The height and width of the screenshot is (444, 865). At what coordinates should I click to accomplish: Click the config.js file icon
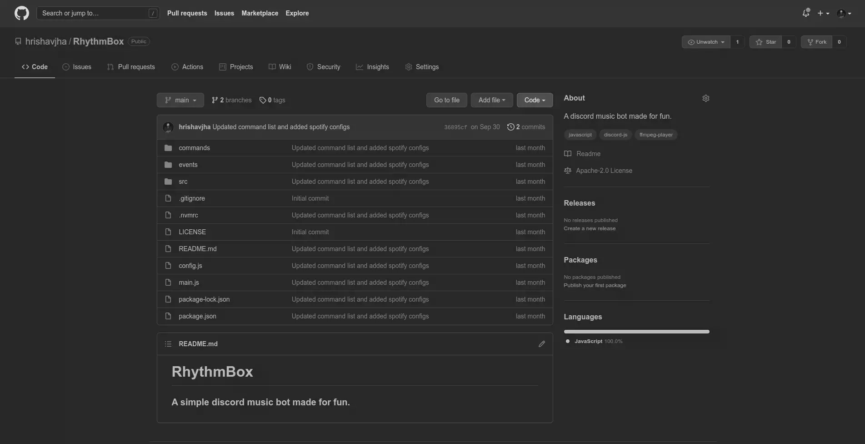click(168, 266)
